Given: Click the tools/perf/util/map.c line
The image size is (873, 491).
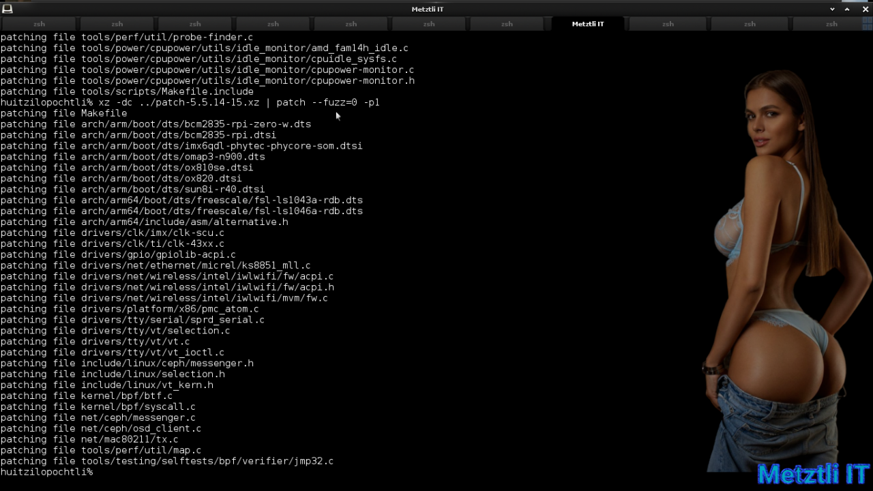Looking at the screenshot, I should click(101, 451).
